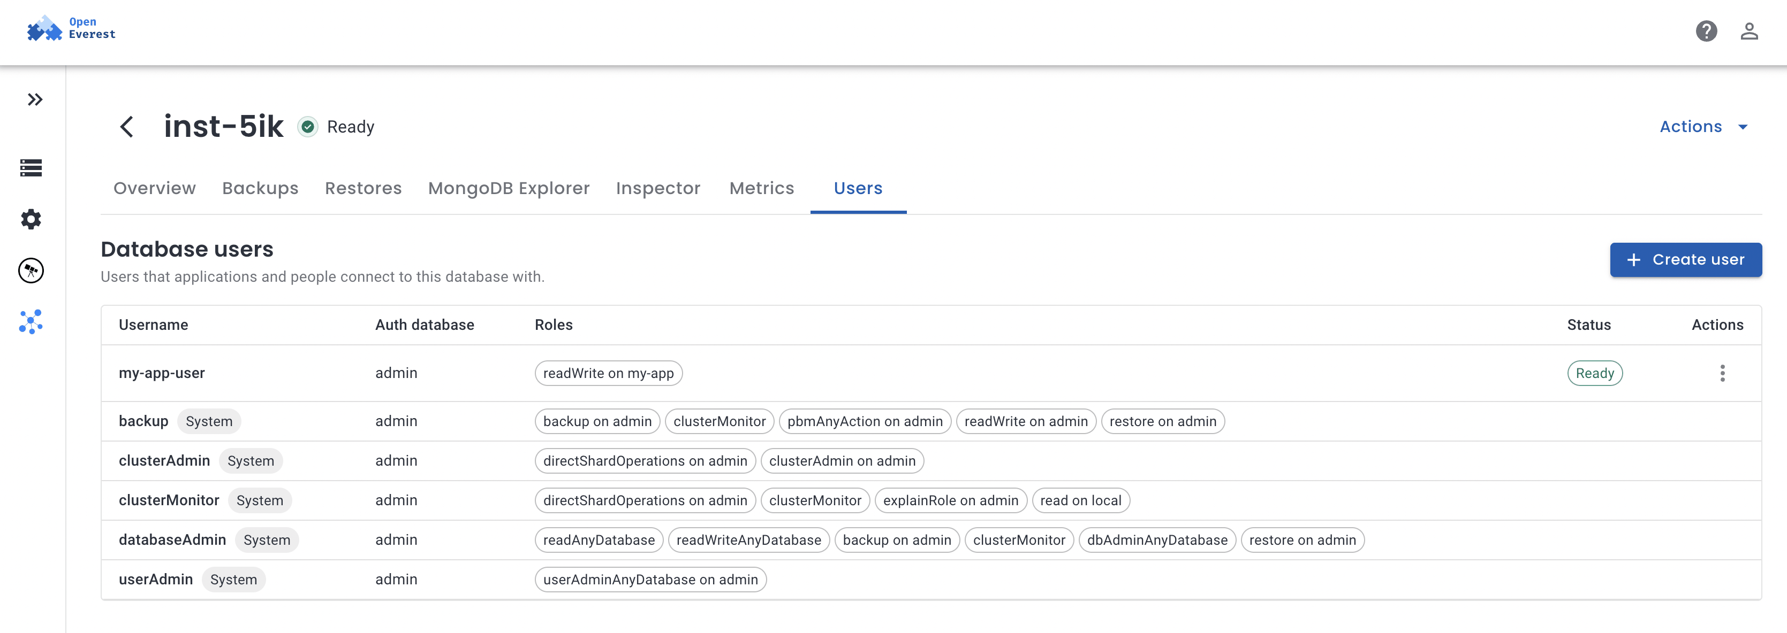
Task: Click the Roles column header
Action: pyautogui.click(x=554, y=325)
